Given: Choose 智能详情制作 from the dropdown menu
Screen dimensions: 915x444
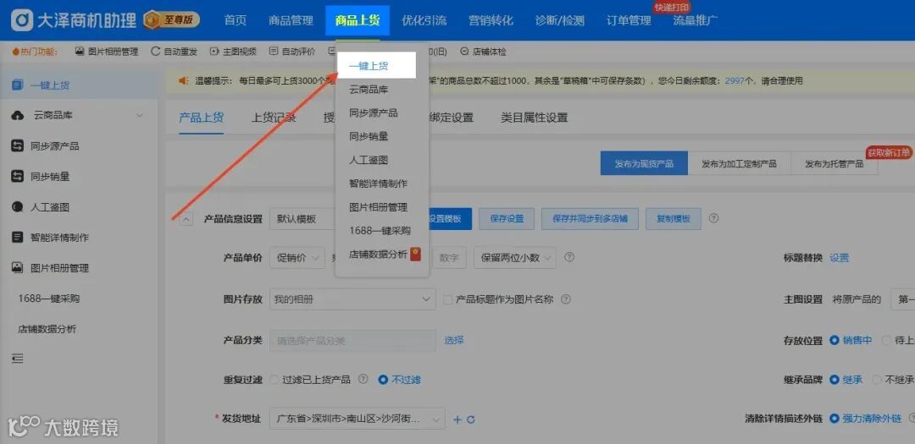Looking at the screenshot, I should click(378, 183).
